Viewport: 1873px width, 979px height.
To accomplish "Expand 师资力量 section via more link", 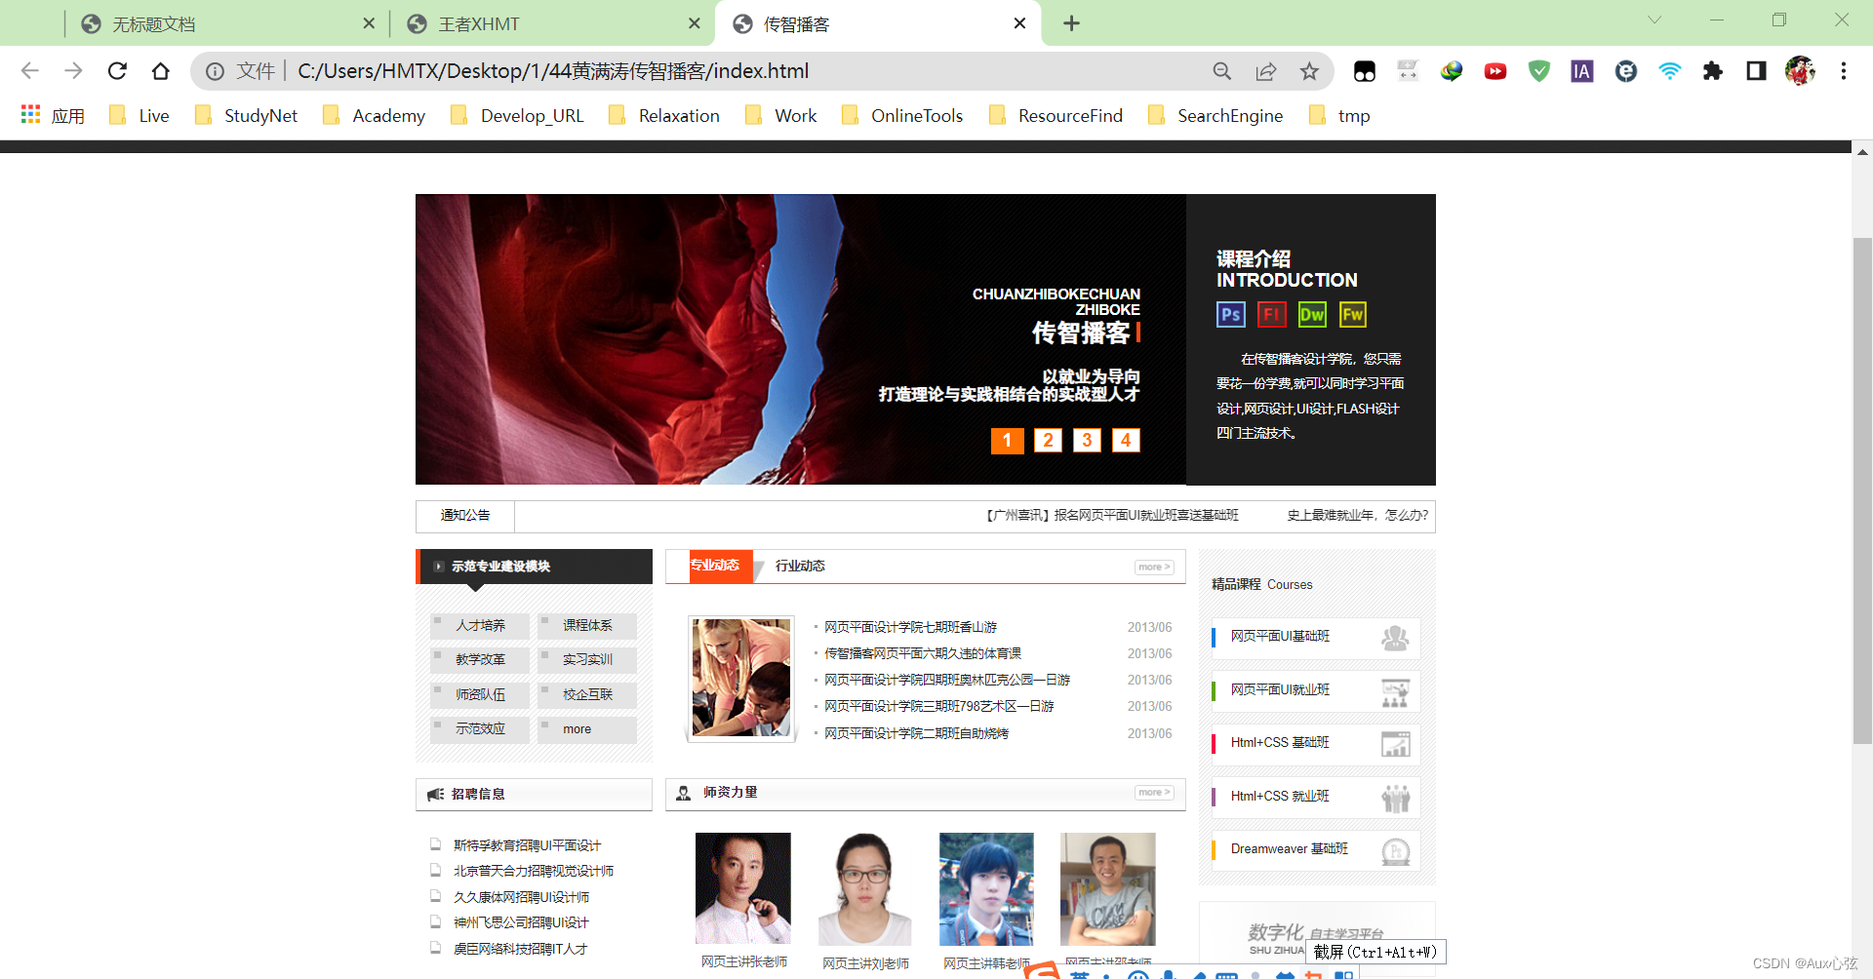I will [1152, 792].
